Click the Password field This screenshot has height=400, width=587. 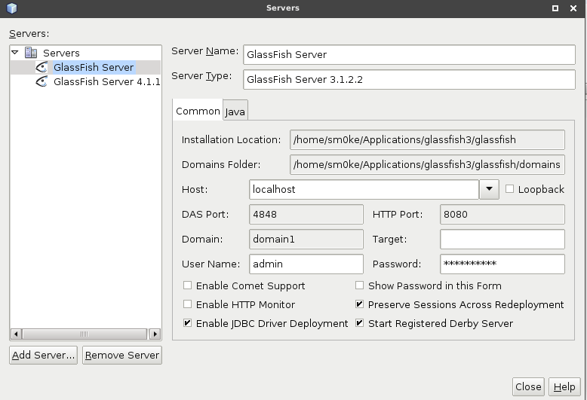[x=502, y=264]
